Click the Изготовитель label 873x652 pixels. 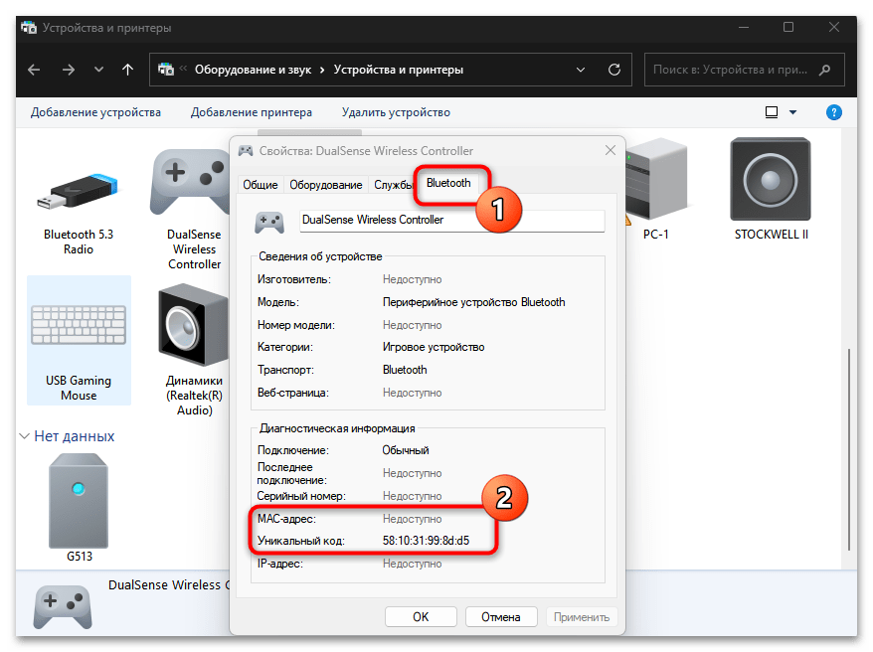(x=294, y=279)
